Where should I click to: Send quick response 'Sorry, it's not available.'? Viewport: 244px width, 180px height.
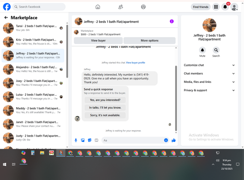pos(105,115)
